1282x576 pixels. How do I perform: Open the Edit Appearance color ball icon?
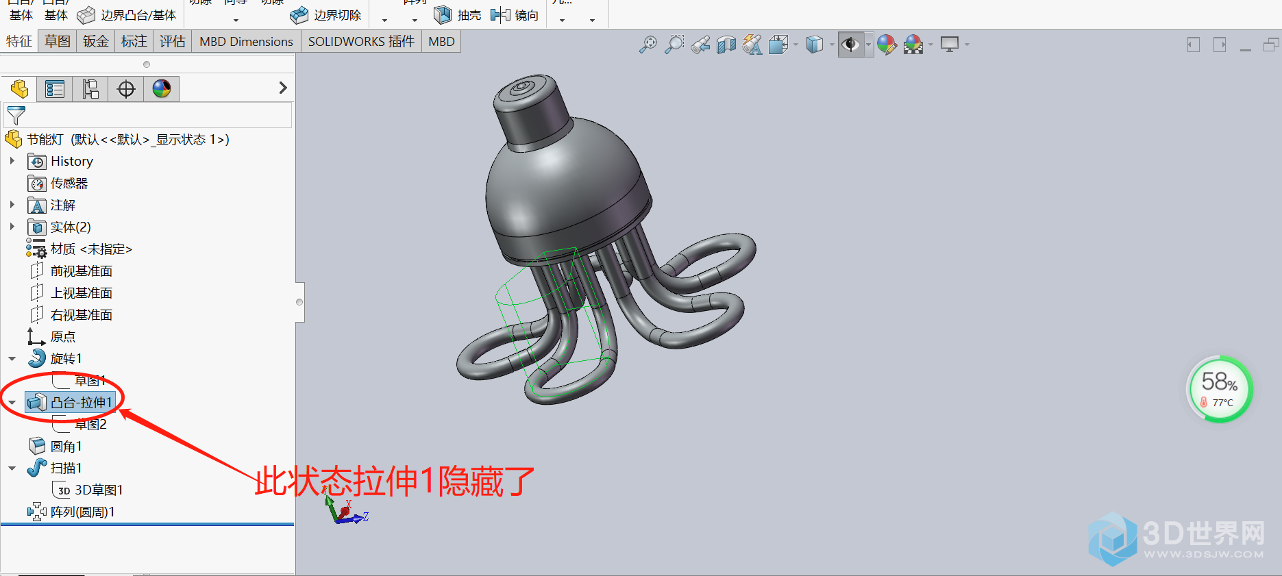pos(887,45)
